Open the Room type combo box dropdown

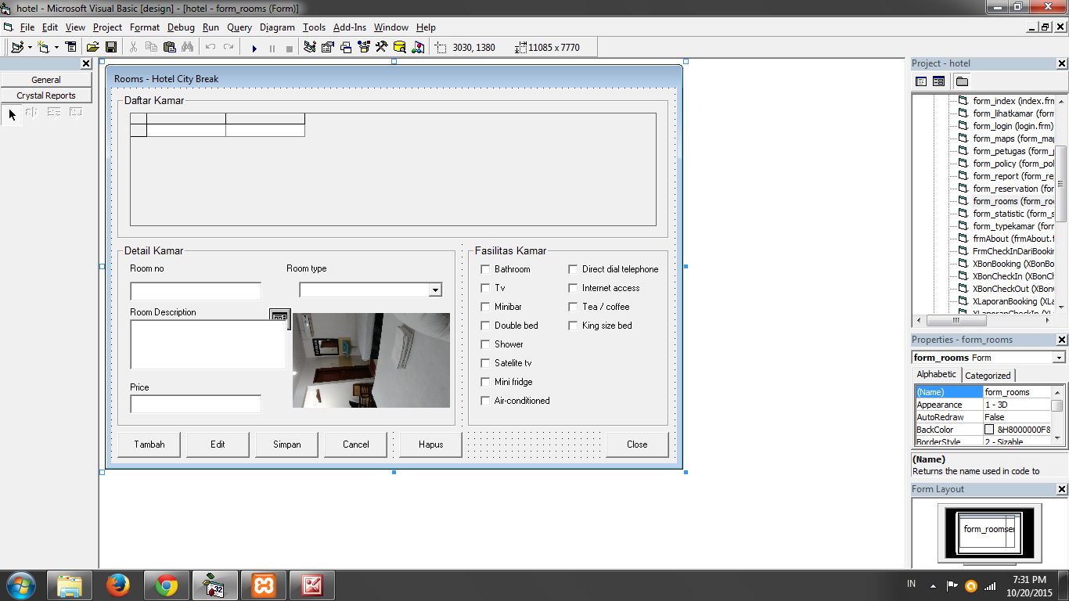tap(434, 290)
